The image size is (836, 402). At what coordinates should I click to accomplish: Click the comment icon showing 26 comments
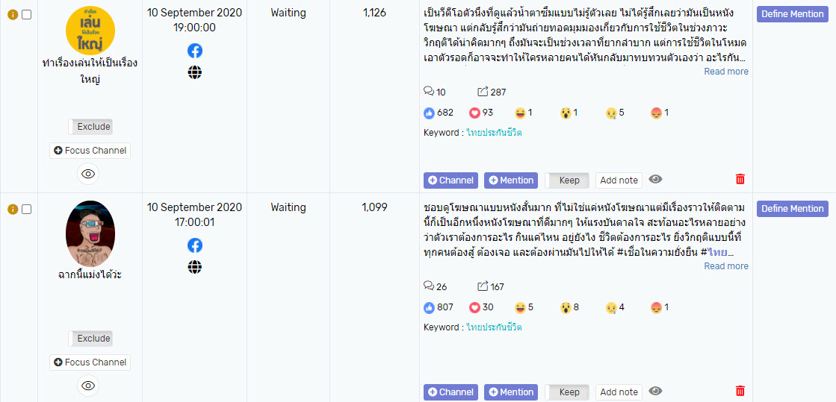[429, 286]
